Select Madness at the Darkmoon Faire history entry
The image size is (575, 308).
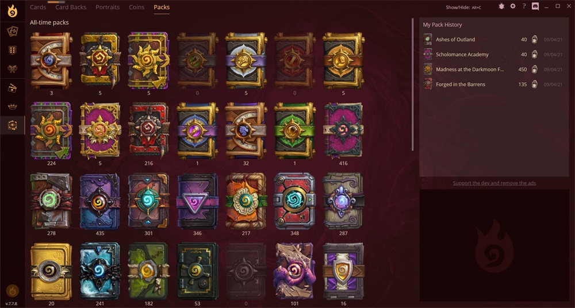point(493,70)
